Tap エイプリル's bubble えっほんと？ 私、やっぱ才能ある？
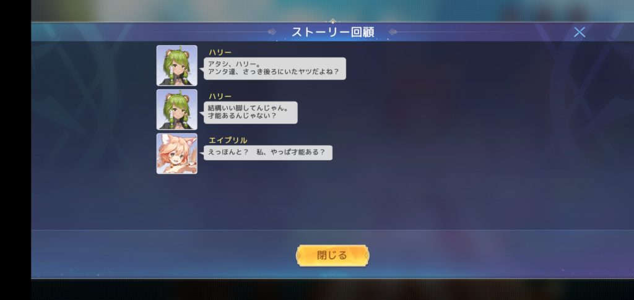The width and height of the screenshot is (634, 300). click(x=267, y=153)
